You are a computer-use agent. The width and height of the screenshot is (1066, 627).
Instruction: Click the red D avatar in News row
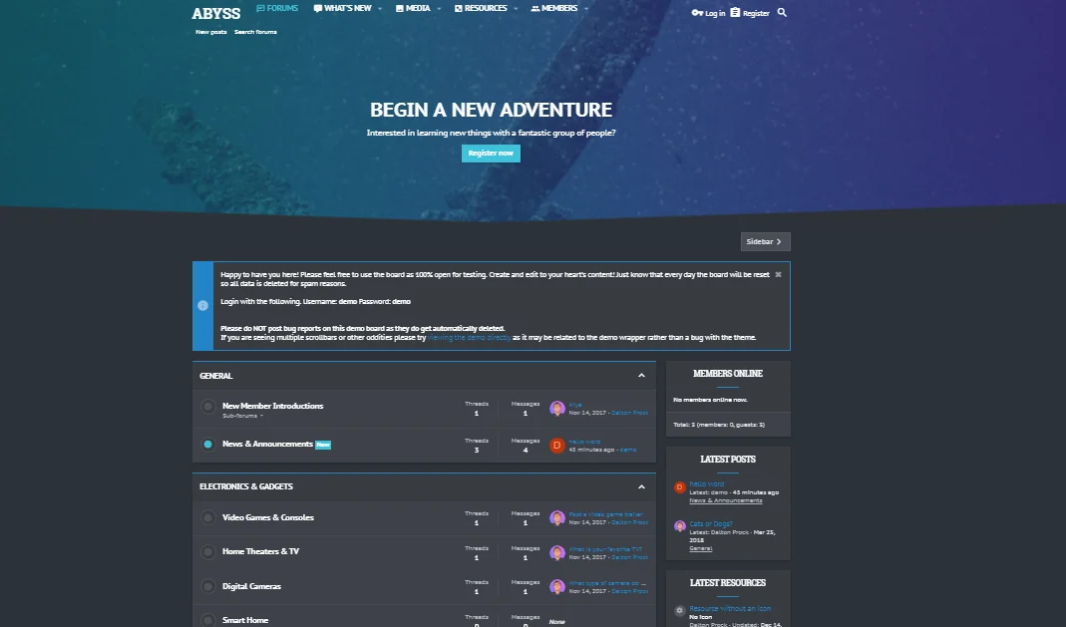tap(557, 446)
